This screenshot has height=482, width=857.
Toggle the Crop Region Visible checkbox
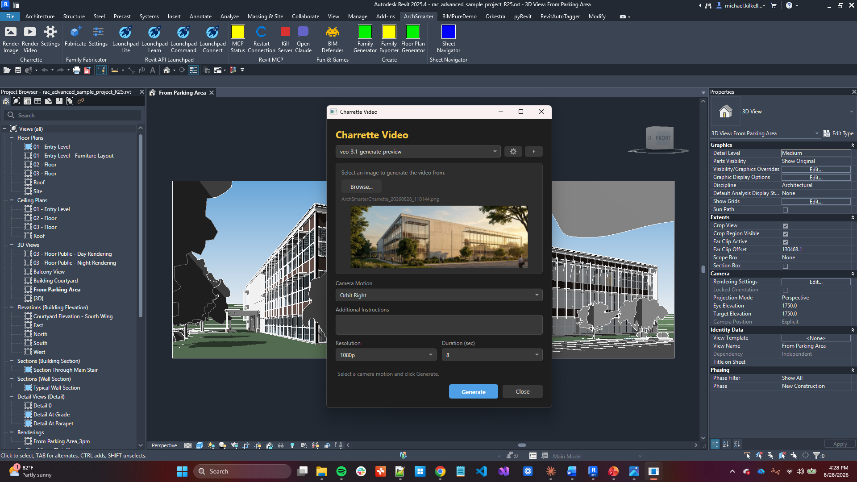click(x=785, y=234)
